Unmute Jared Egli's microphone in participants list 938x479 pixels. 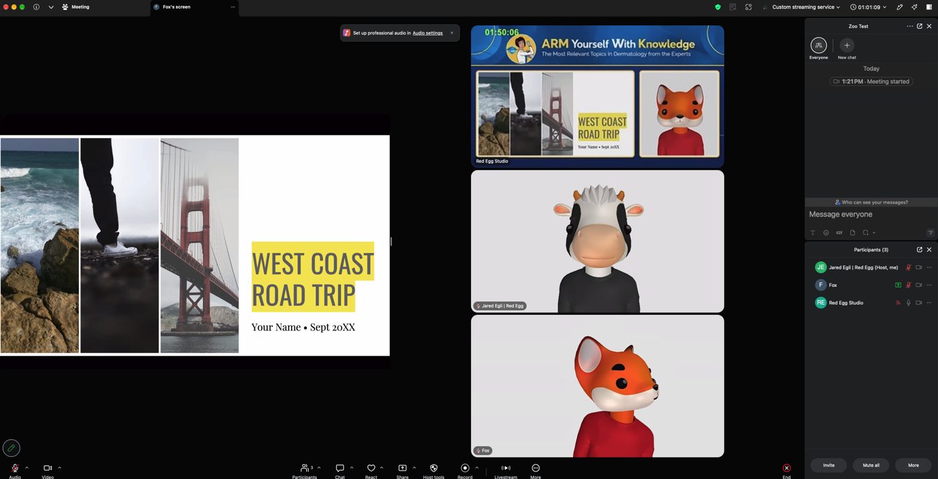[909, 267]
